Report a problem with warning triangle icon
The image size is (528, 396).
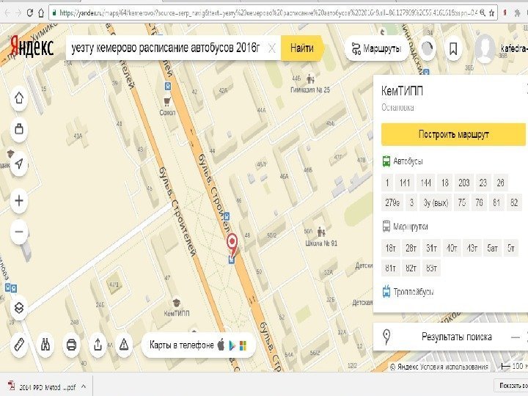point(124,345)
